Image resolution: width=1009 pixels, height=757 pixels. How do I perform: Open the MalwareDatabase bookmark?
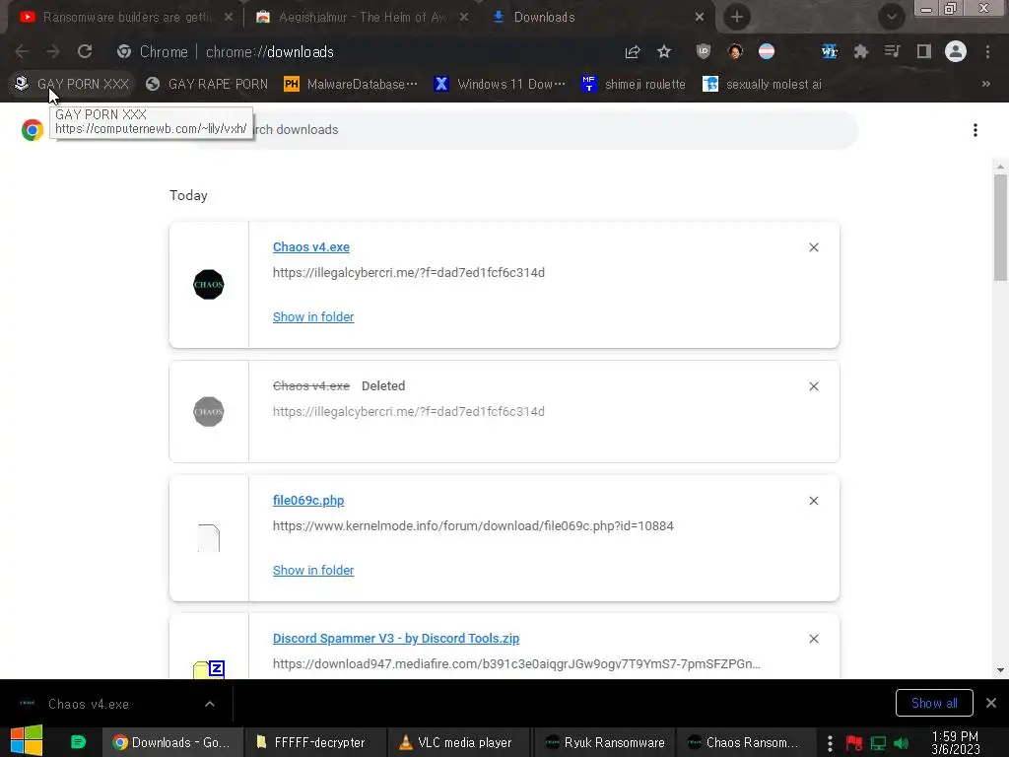[x=351, y=85]
